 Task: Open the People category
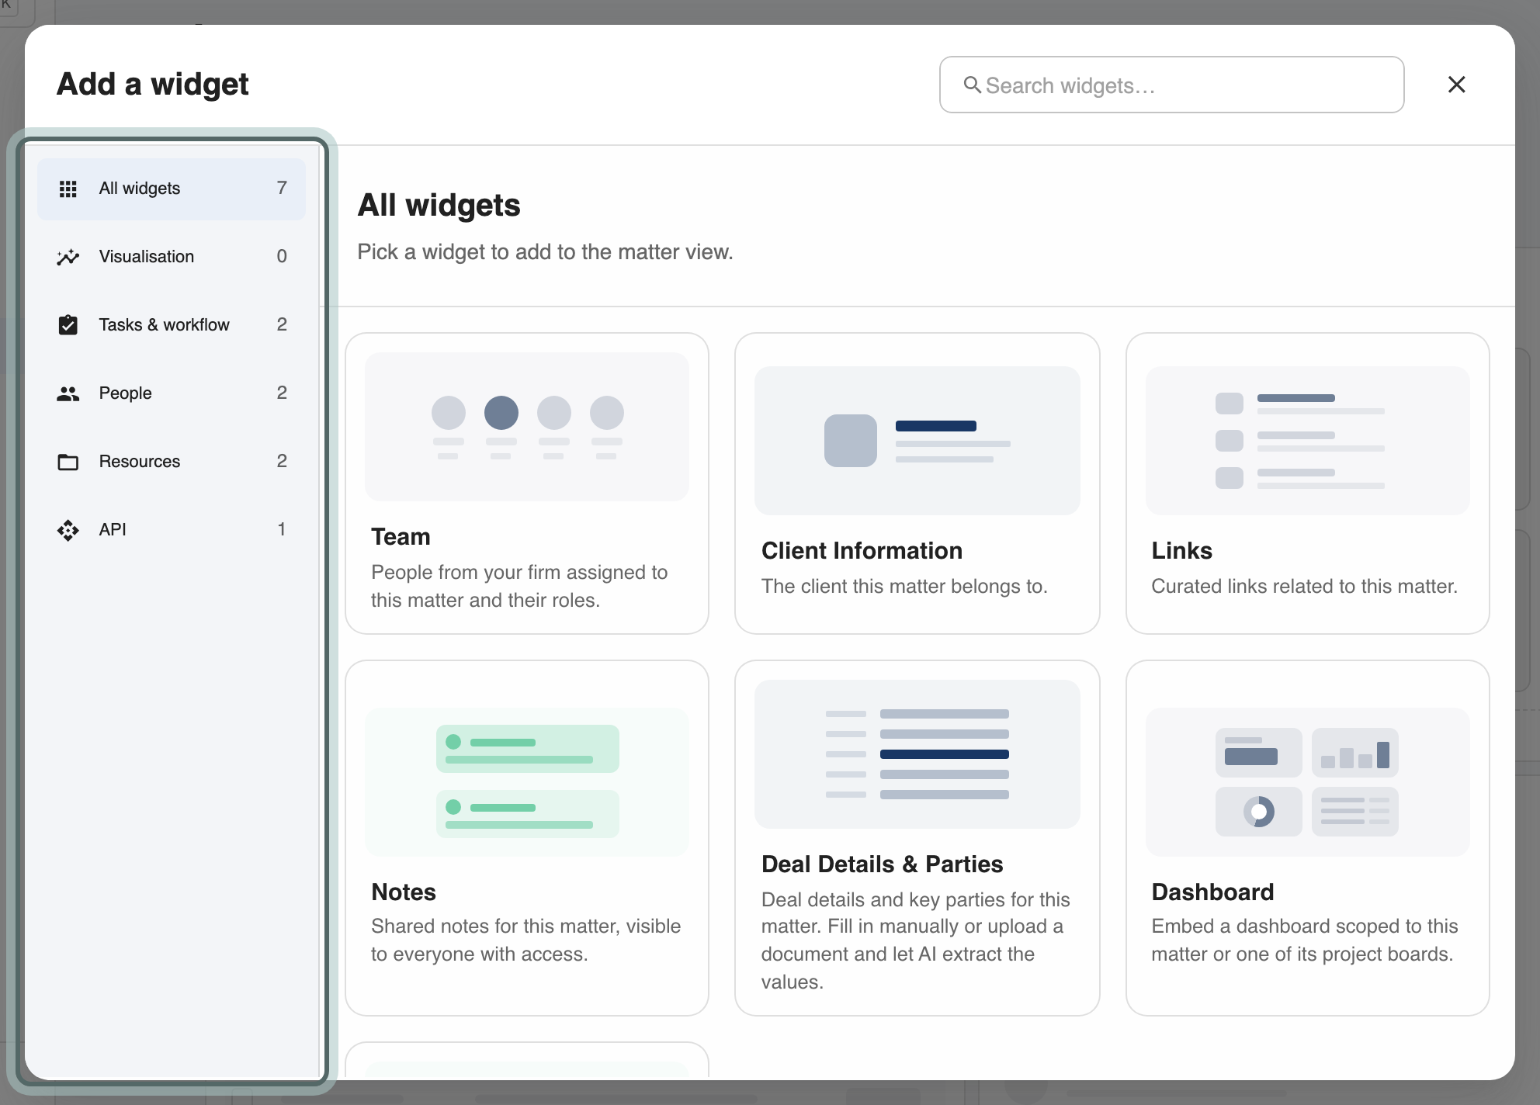click(172, 393)
